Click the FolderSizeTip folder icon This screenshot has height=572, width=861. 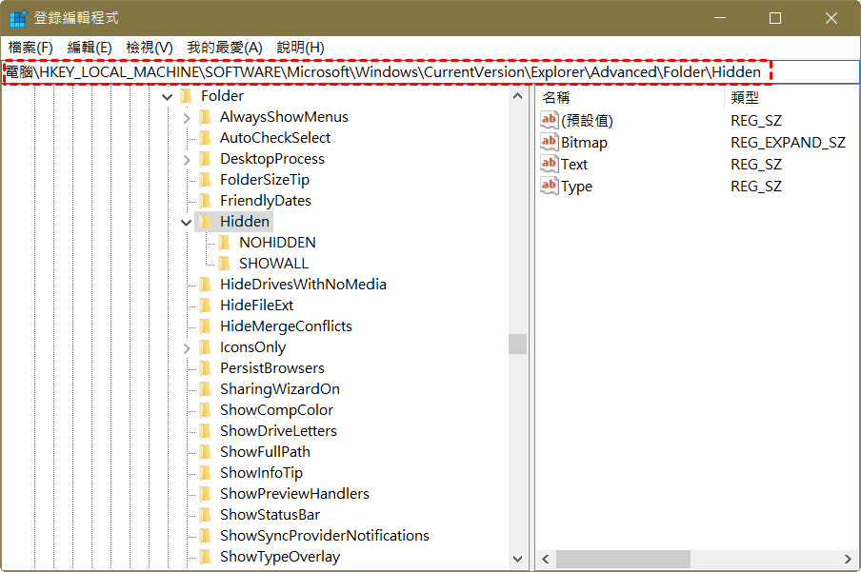point(206,180)
